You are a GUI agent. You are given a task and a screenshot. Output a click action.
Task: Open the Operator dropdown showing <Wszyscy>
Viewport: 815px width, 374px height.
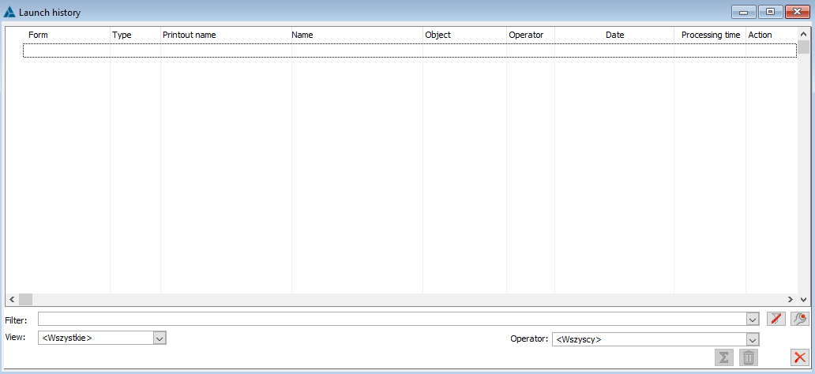(752, 339)
